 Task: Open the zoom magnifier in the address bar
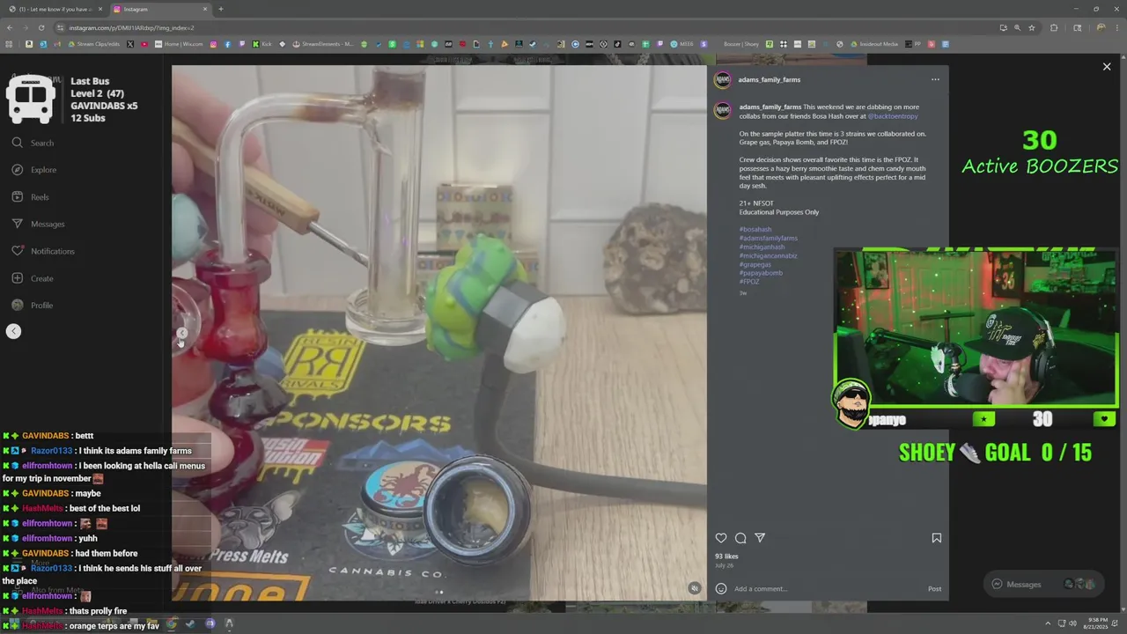point(1017,27)
